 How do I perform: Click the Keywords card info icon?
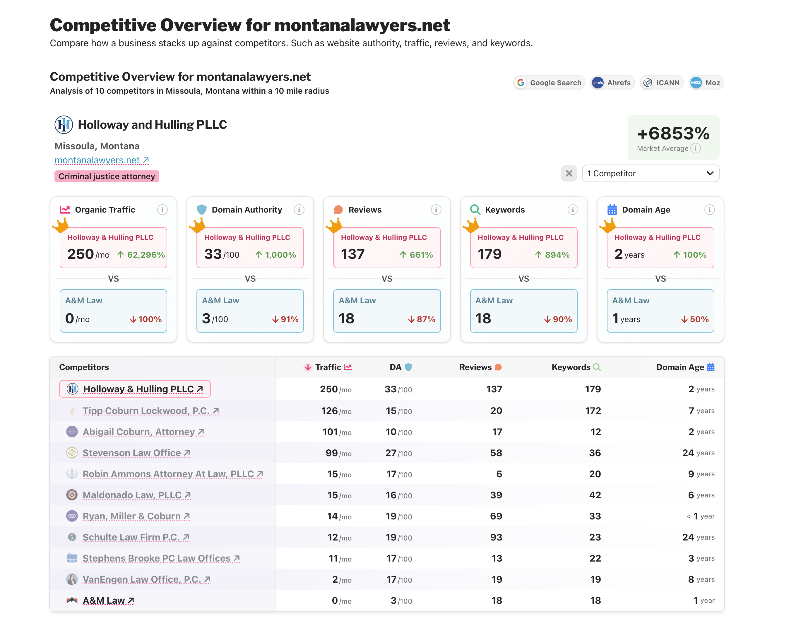tap(572, 210)
